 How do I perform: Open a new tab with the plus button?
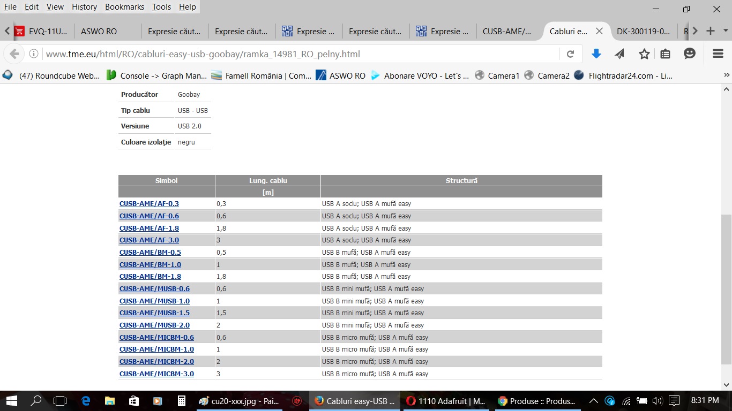pos(711,31)
